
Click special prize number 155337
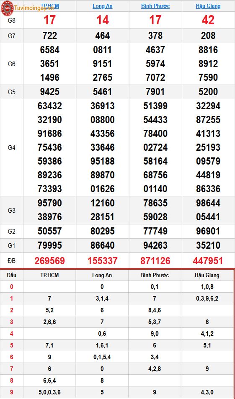click(102, 261)
